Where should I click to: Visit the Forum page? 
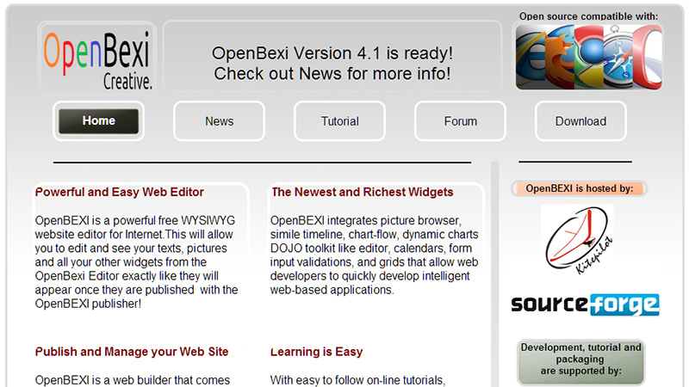(x=460, y=121)
